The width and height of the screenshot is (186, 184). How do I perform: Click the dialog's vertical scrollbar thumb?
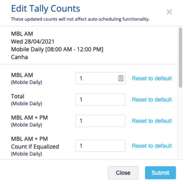[180, 58]
